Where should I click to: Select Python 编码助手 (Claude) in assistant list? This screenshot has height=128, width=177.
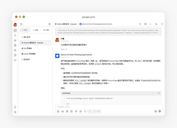coord(35,43)
